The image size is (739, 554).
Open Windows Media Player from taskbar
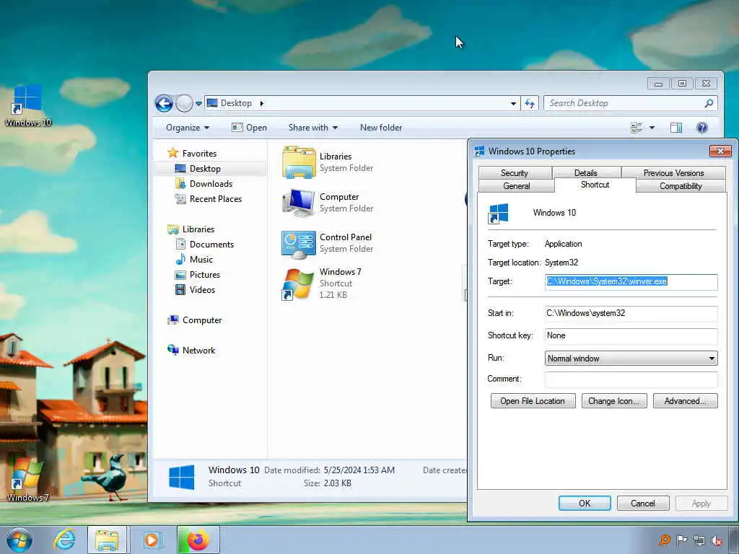tap(152, 540)
